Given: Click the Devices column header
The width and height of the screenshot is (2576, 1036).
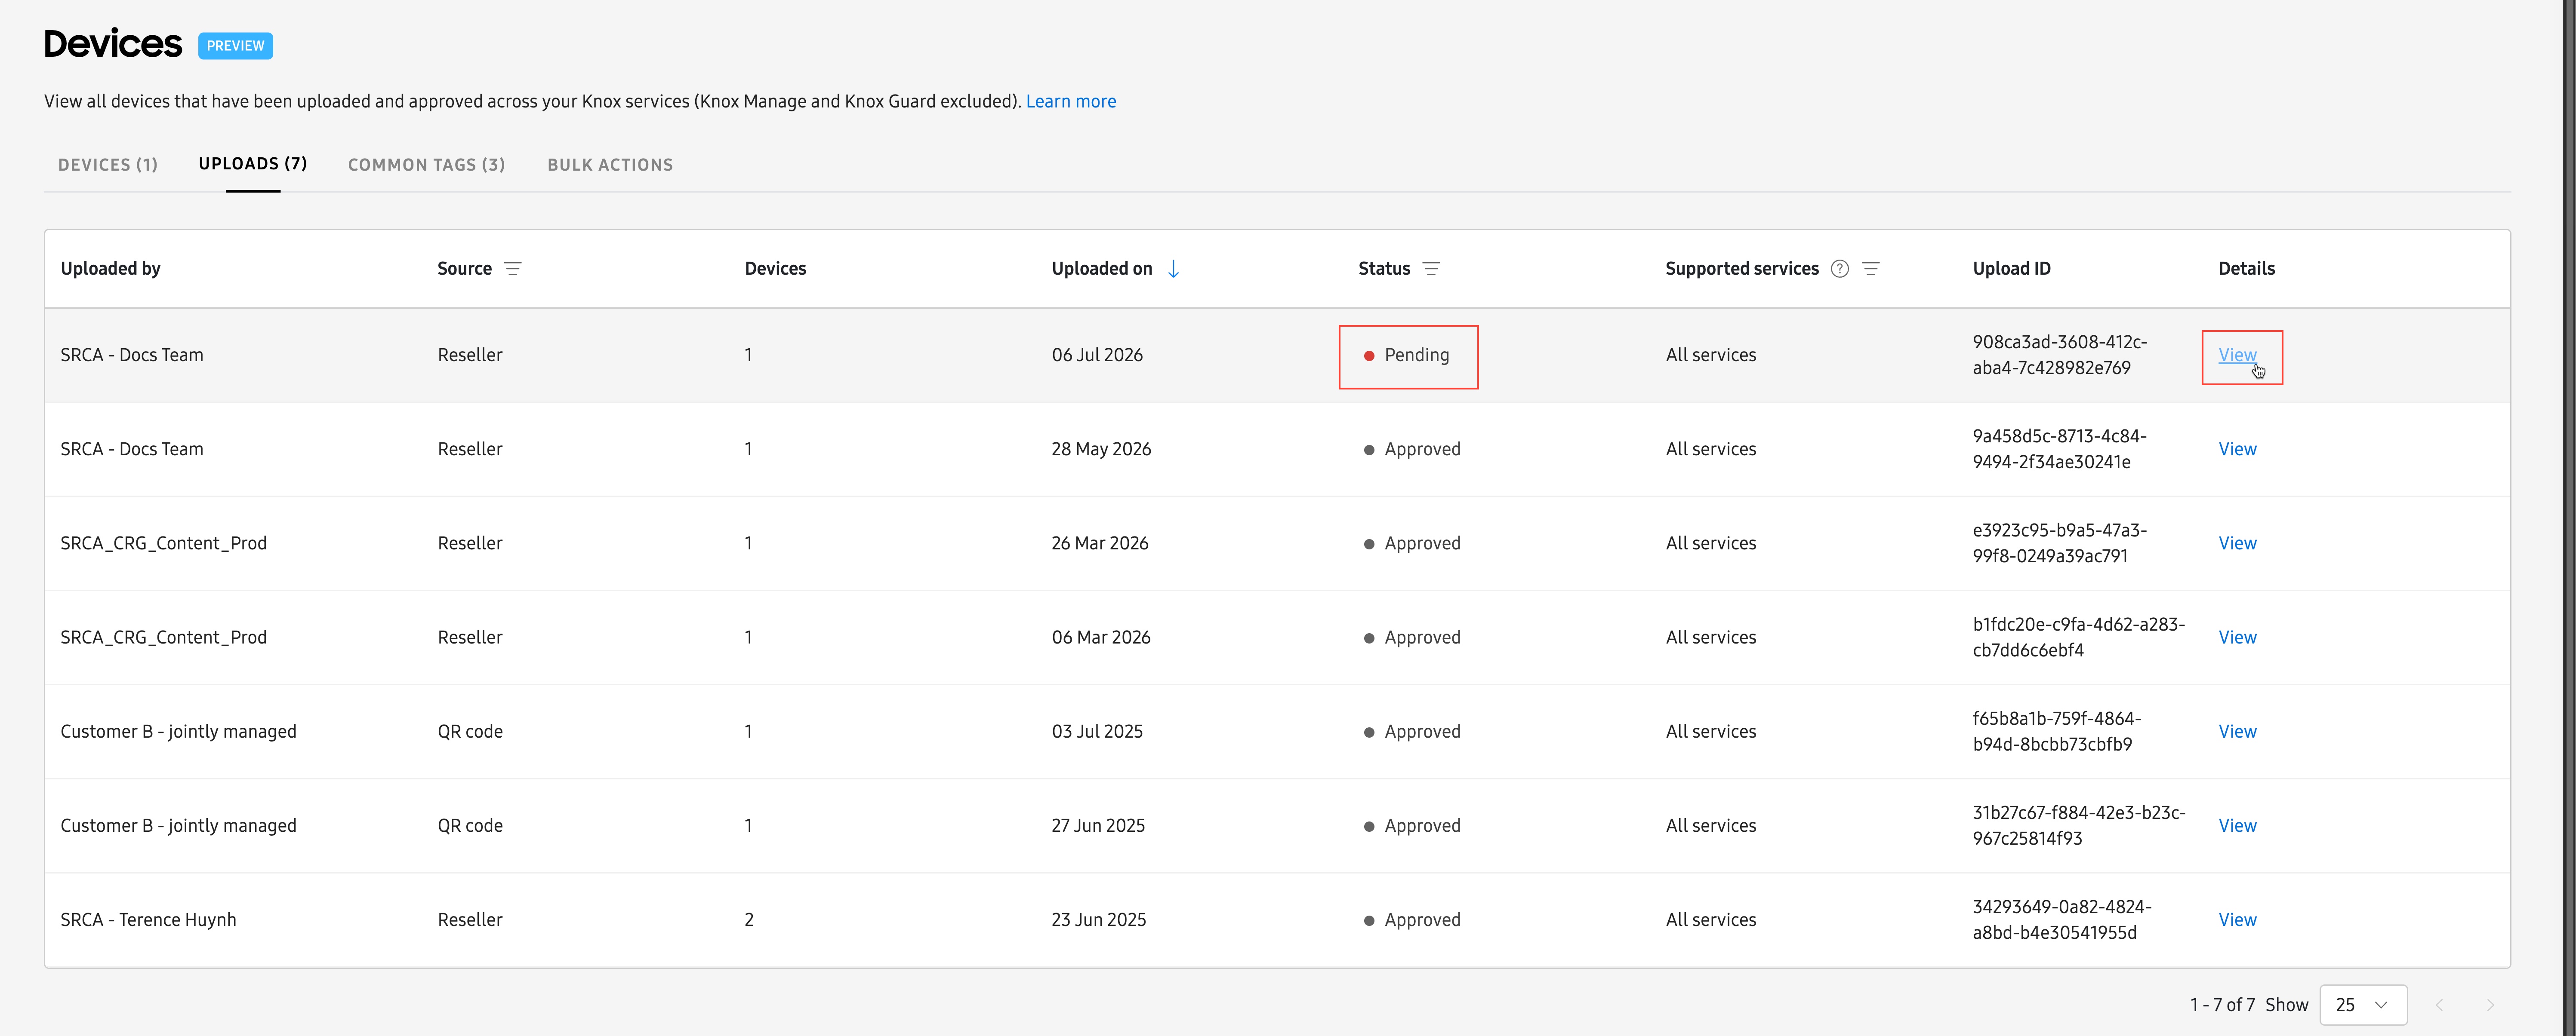Looking at the screenshot, I should point(775,269).
